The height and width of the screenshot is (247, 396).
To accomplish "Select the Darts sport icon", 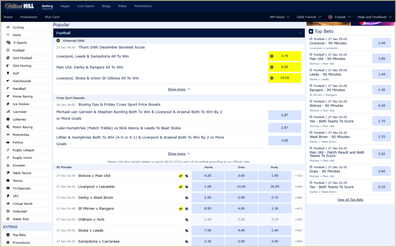I will pyautogui.click(x=8, y=35).
